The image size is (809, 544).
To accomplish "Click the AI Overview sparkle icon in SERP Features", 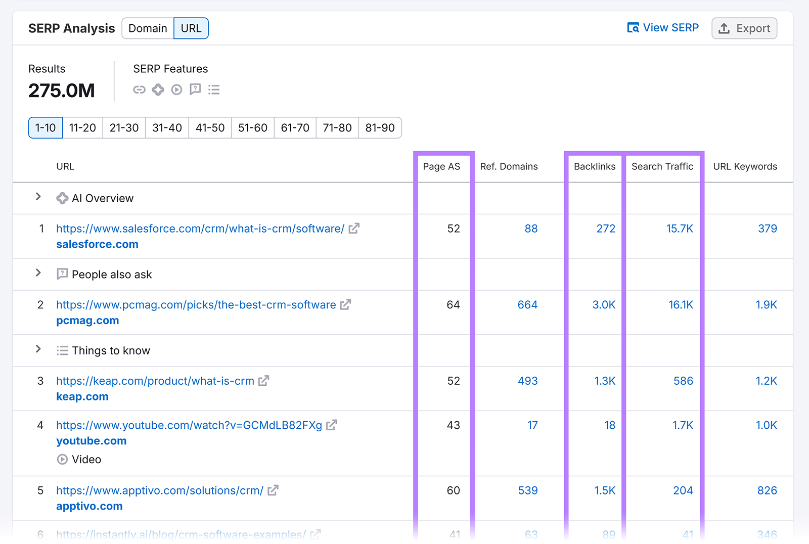I will tap(158, 89).
